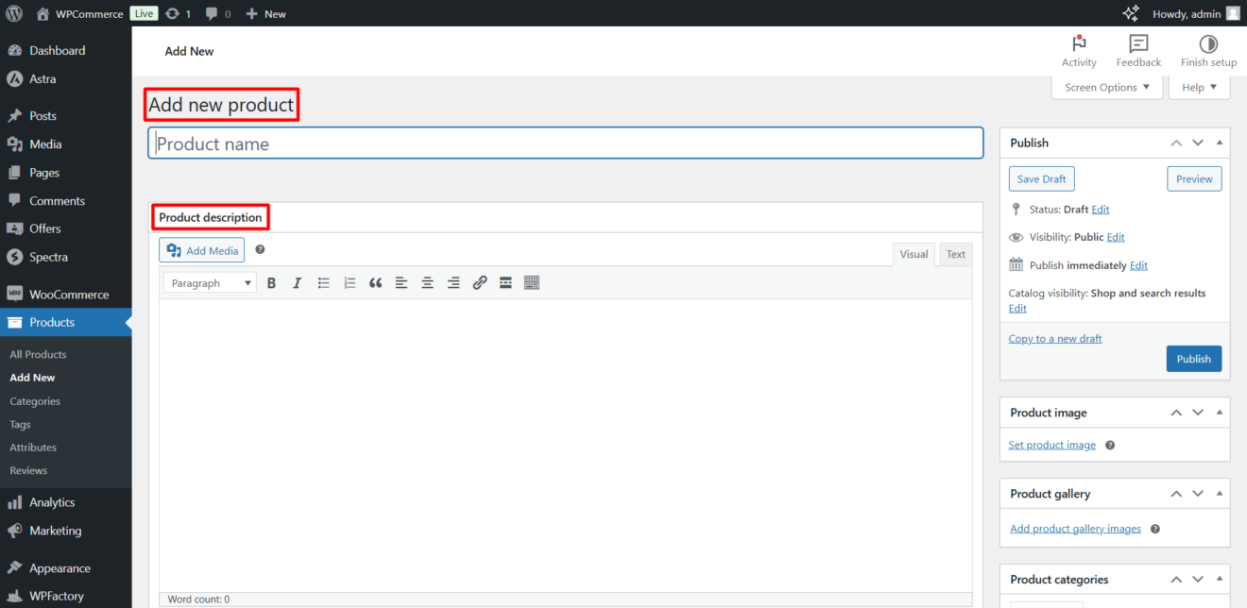Click the Set product image link
The image size is (1247, 608).
1051,444
